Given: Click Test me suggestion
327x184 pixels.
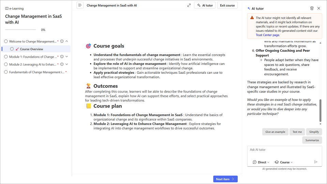Looking at the screenshot, I should (297, 132).
